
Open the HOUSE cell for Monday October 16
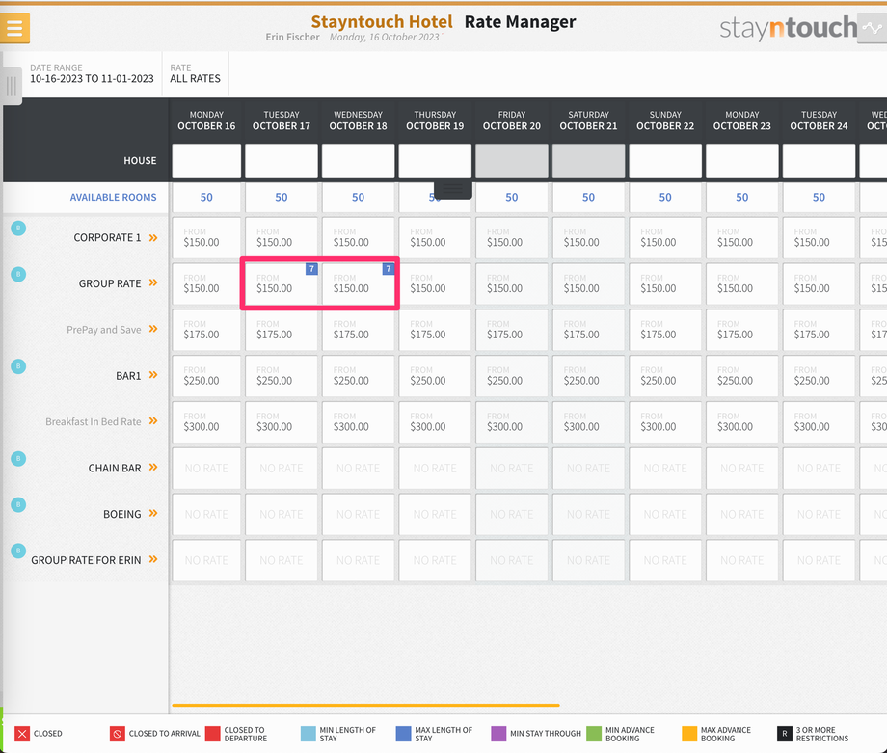tap(206, 161)
